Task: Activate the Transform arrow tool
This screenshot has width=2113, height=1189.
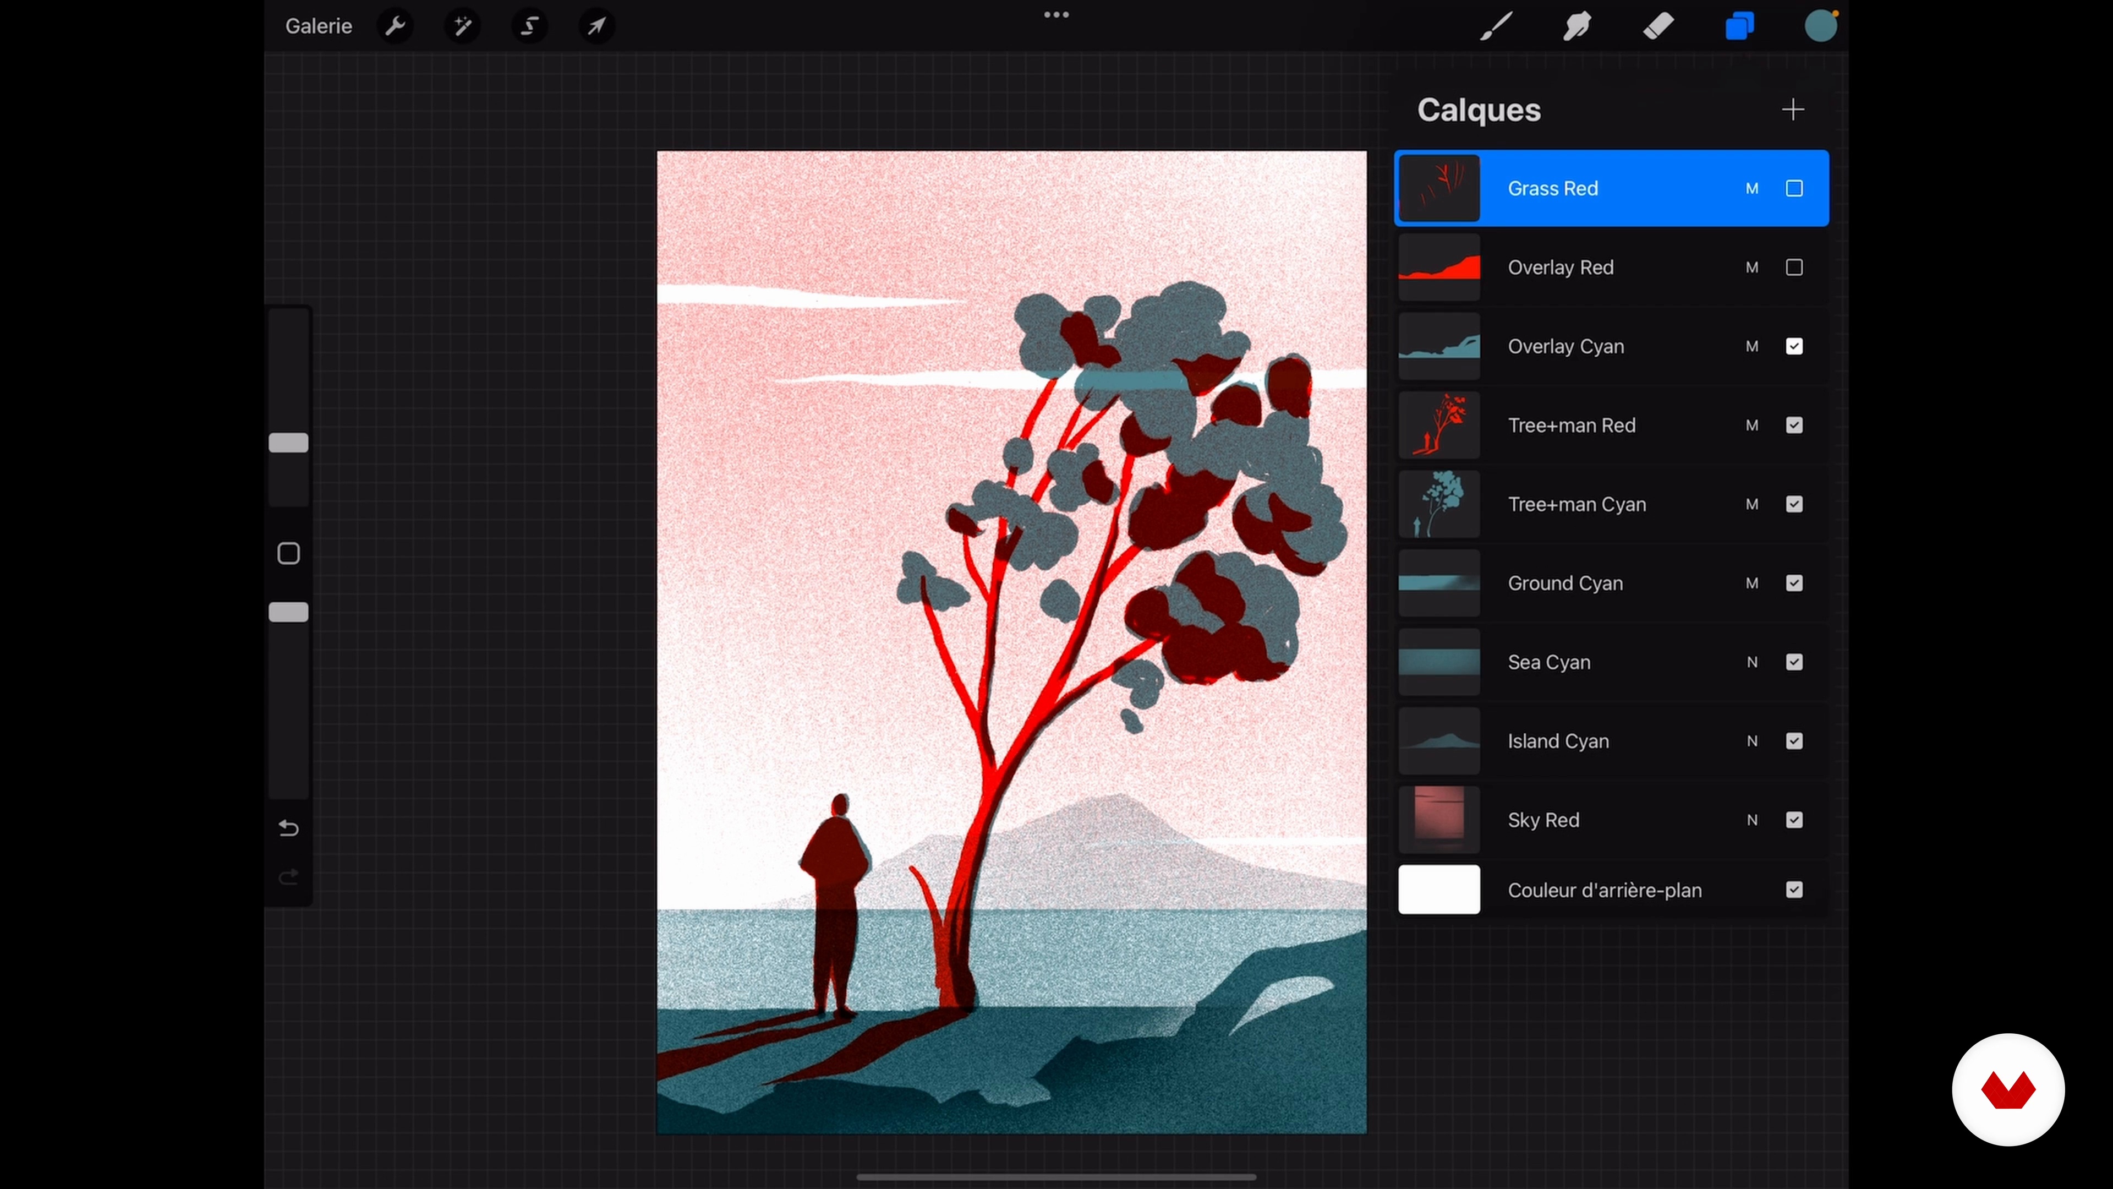Action: (597, 26)
